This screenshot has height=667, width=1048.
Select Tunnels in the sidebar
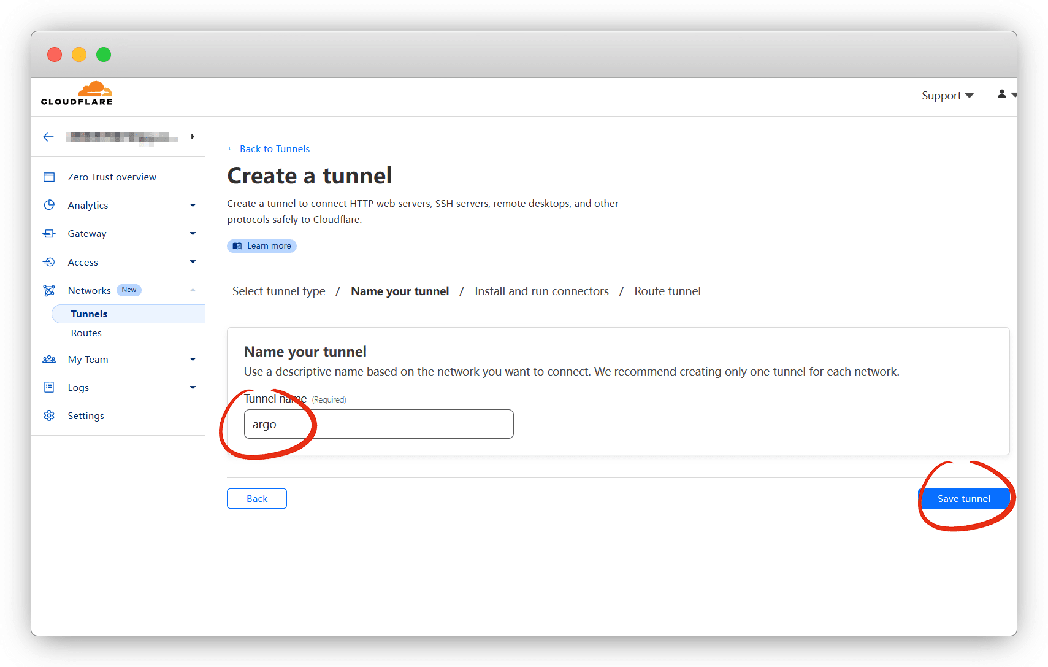pyautogui.click(x=89, y=314)
